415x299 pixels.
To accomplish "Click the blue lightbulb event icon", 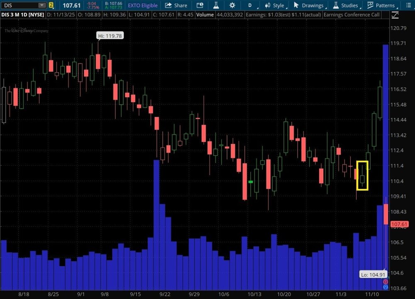I will 385,287.
